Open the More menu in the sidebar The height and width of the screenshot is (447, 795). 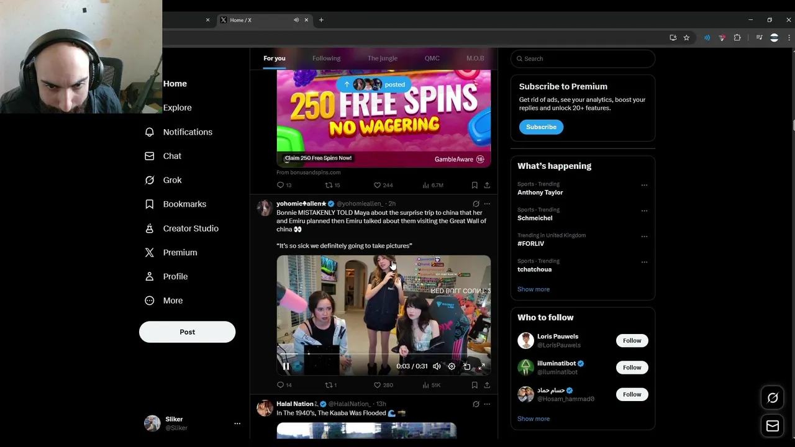click(164, 300)
